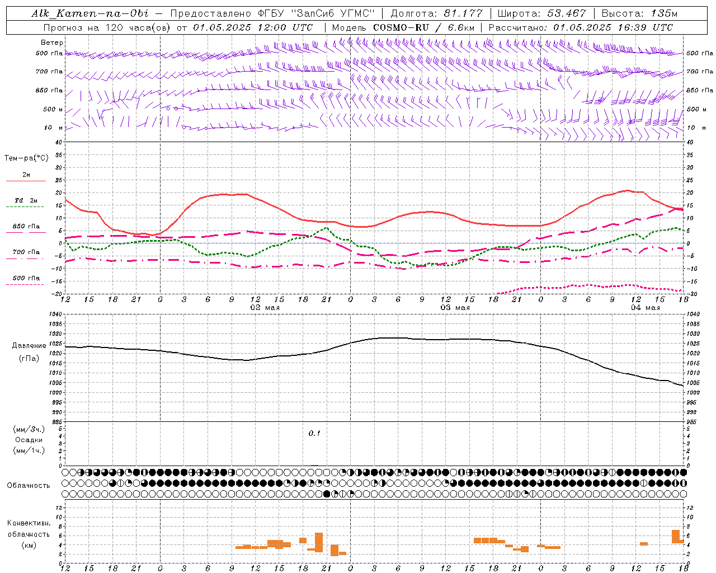Click the Конвективн. label
The image size is (716, 573).
29,523
